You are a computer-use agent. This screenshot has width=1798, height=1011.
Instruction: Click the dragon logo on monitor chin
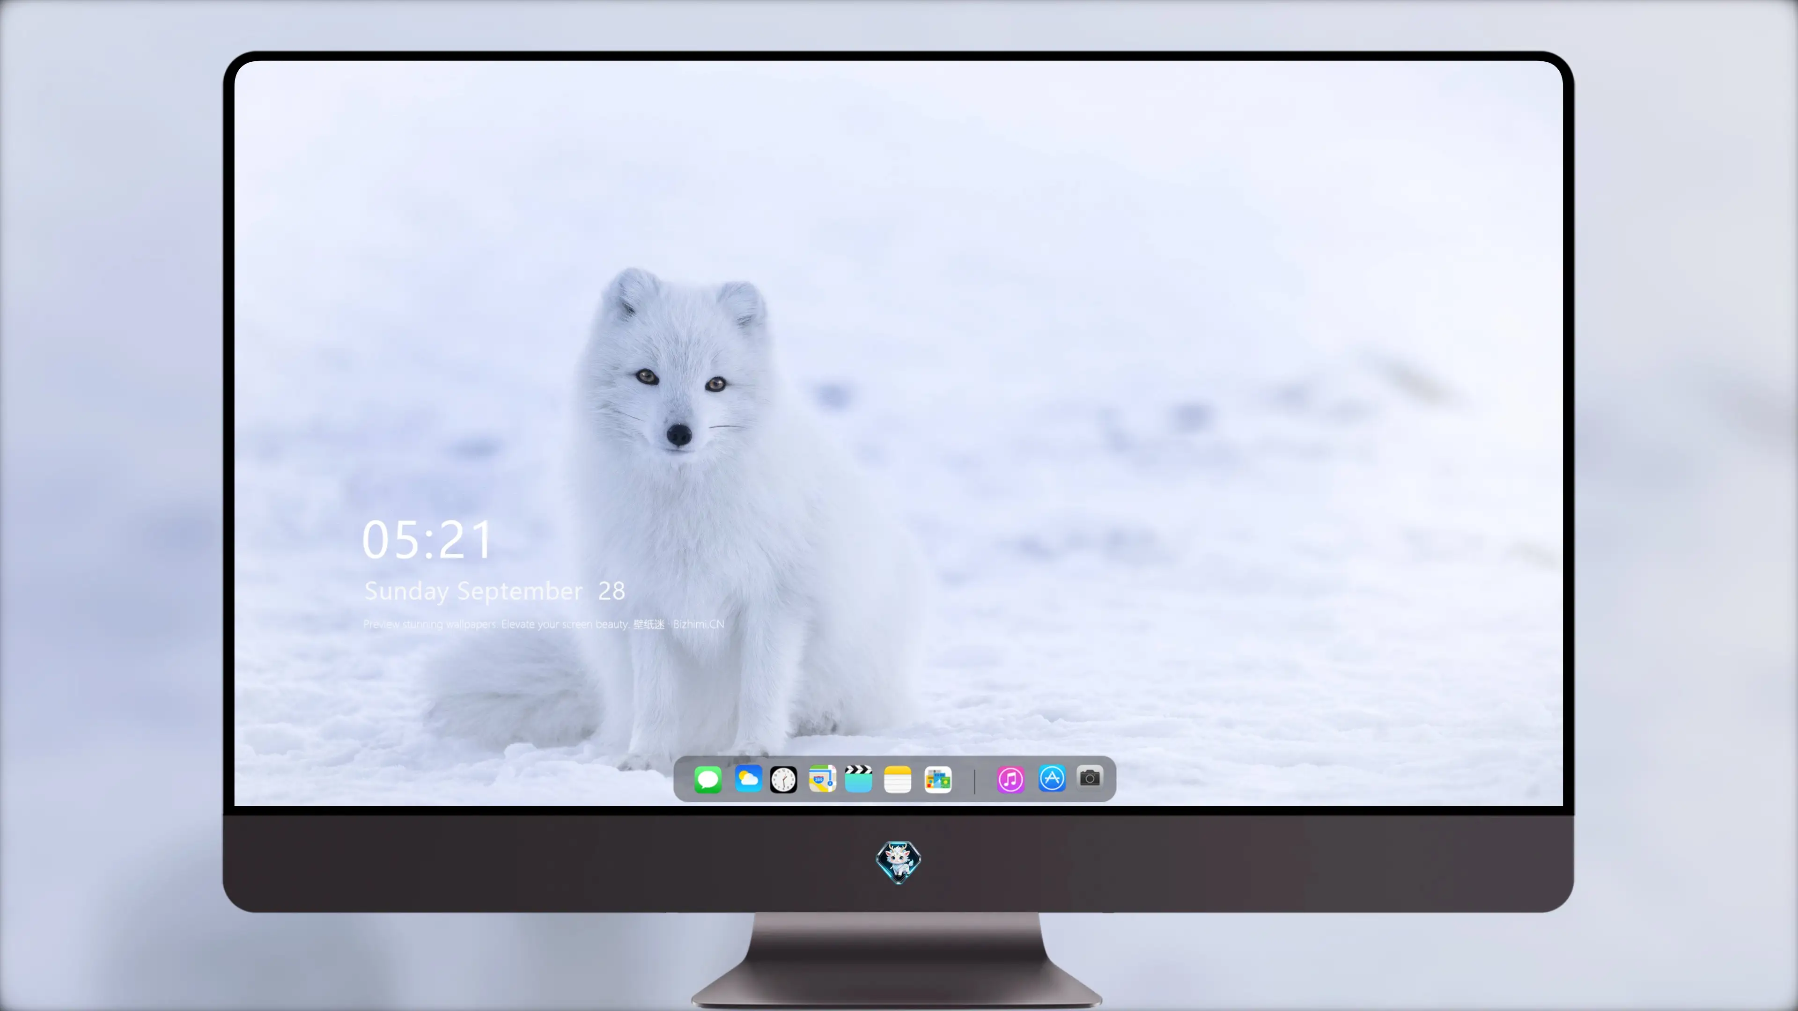(899, 862)
